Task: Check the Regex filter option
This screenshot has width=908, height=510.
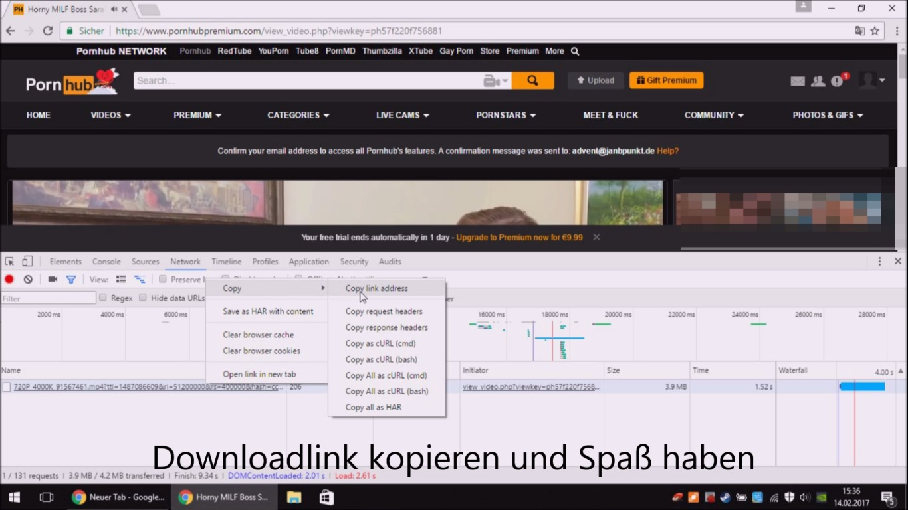Action: 103,298
